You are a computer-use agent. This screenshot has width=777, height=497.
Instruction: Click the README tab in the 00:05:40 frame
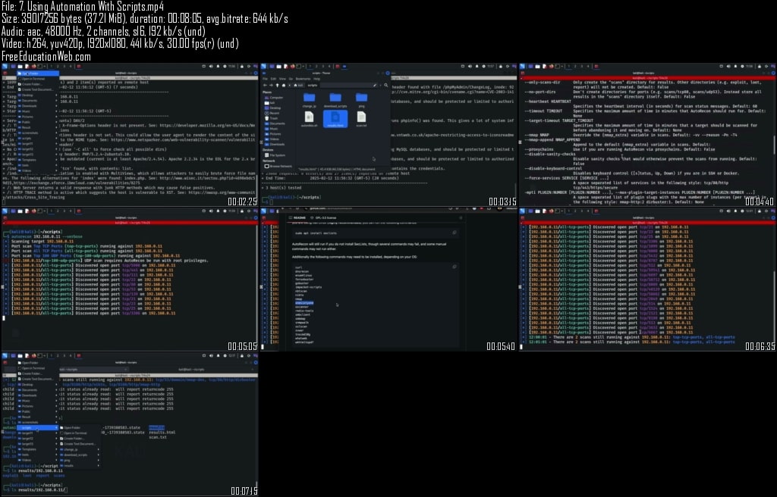[299, 217]
